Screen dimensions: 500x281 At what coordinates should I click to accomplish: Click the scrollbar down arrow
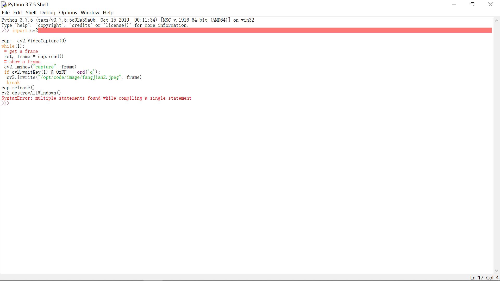(497, 271)
